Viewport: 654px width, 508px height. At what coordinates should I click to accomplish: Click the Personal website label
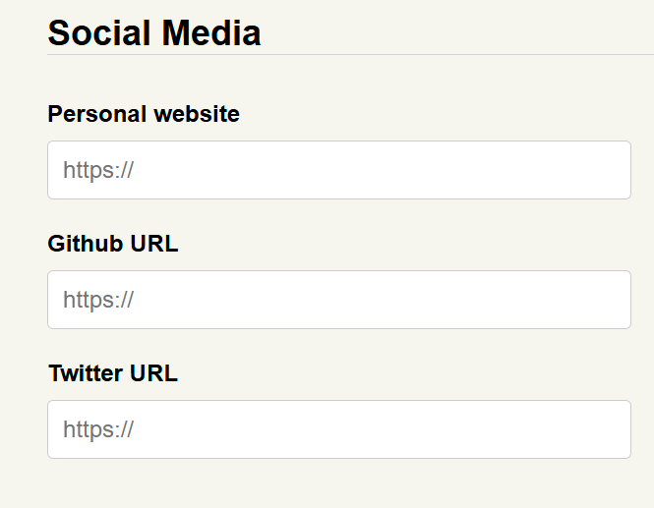tap(144, 114)
